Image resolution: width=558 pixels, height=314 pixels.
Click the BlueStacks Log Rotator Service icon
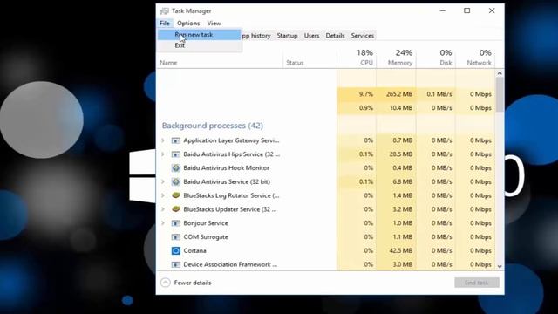coord(176,195)
